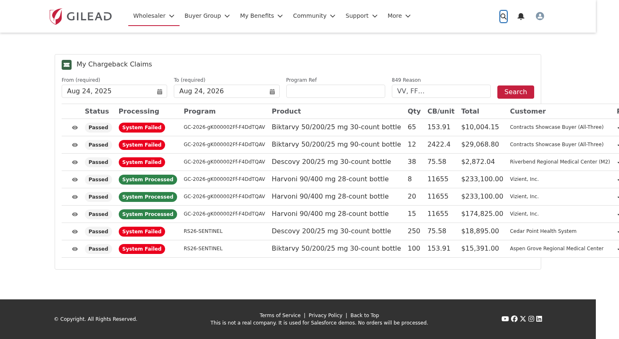Open the LinkedIn social icon
This screenshot has height=339, width=619.
pos(539,319)
